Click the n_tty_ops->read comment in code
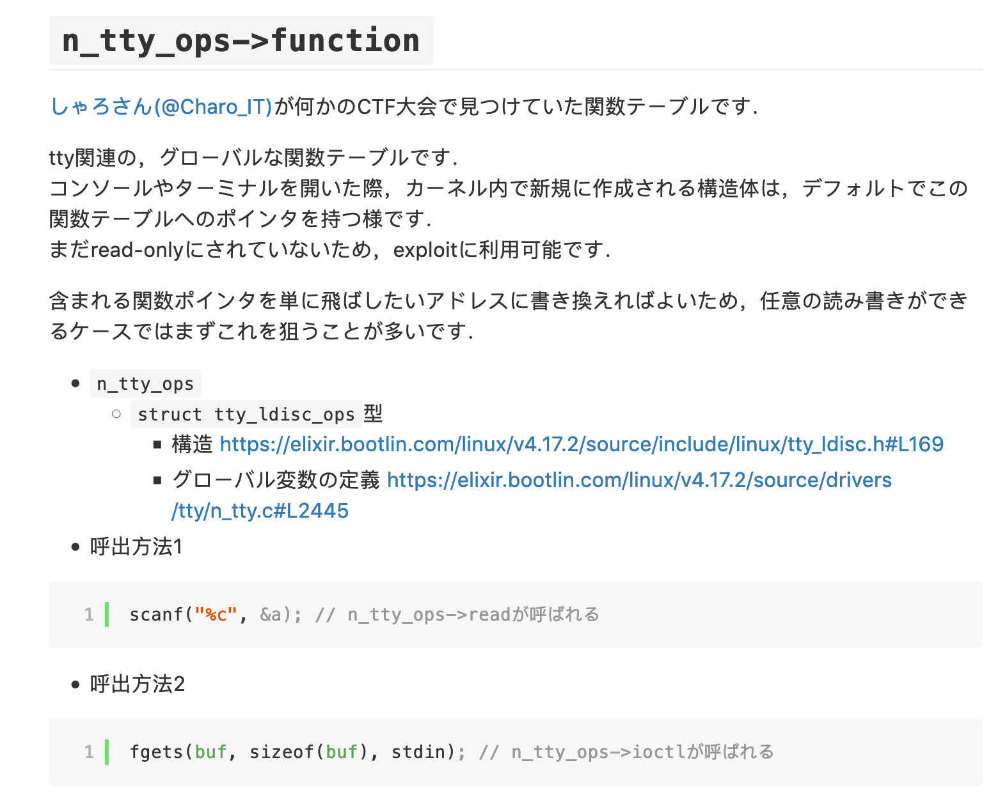Screen dimensions: 998x804 click(x=457, y=615)
